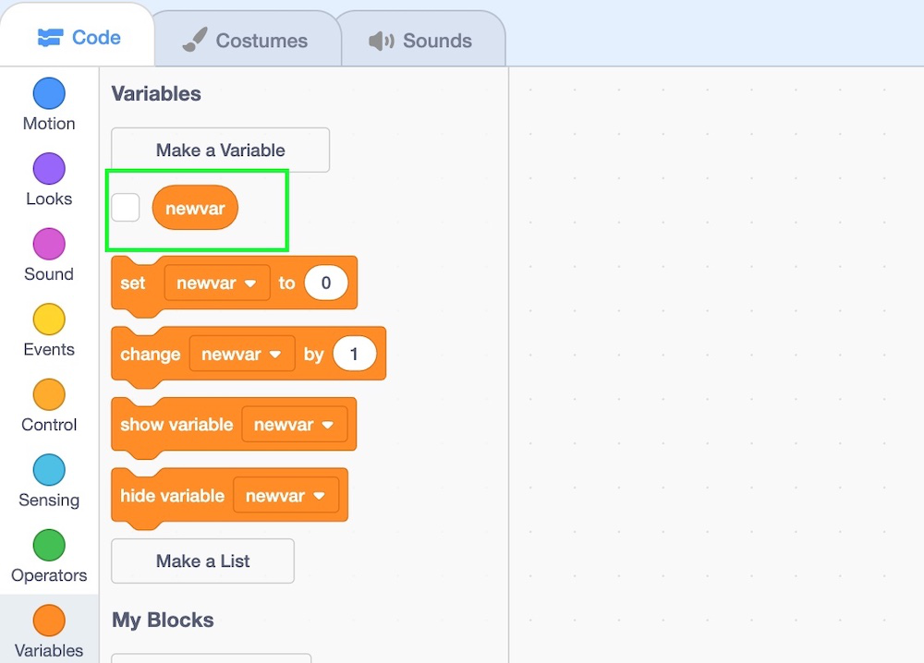Open variable dropdown in the set block
Screen dimensions: 924x663
pos(217,283)
